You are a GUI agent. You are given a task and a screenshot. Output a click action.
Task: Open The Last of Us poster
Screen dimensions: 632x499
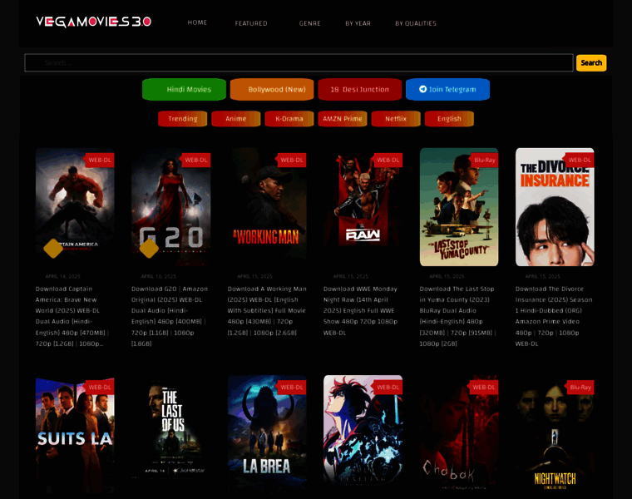(x=171, y=434)
